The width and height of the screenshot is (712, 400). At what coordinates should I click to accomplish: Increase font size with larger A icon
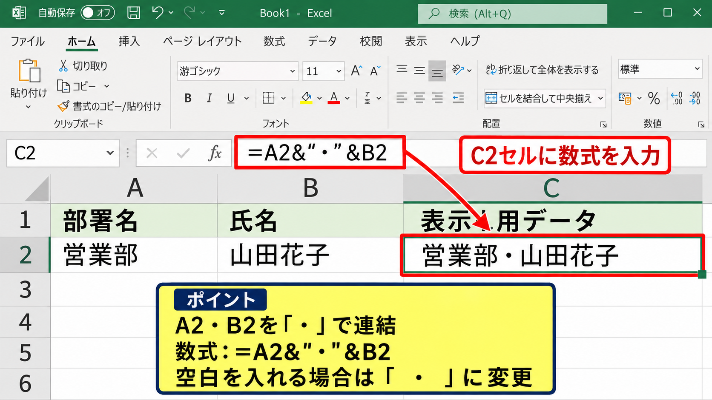coord(356,71)
